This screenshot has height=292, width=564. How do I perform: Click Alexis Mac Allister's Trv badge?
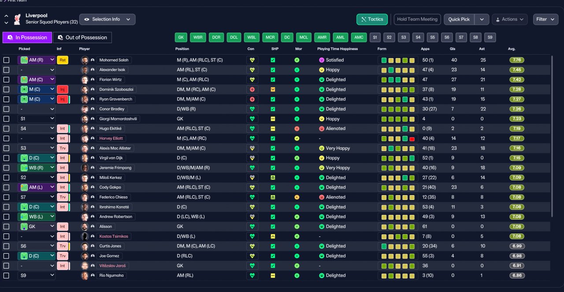63,148
